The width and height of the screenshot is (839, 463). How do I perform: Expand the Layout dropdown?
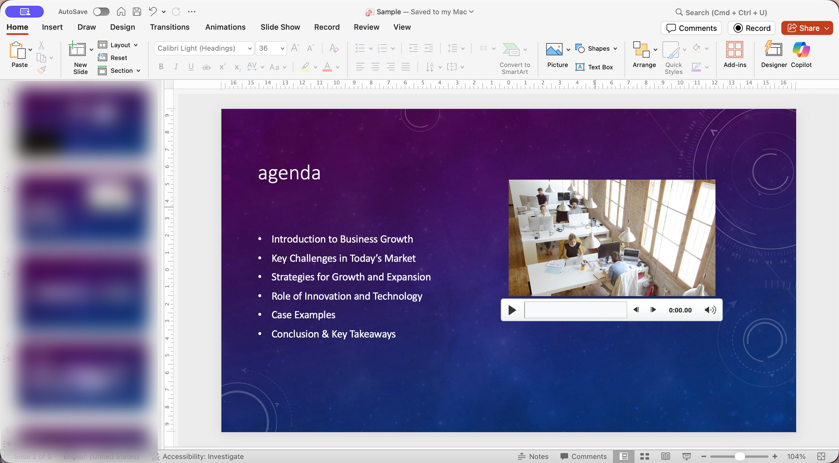click(136, 45)
